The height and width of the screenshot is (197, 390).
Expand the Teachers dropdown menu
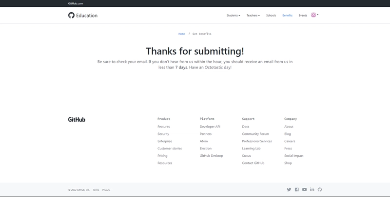(x=253, y=16)
